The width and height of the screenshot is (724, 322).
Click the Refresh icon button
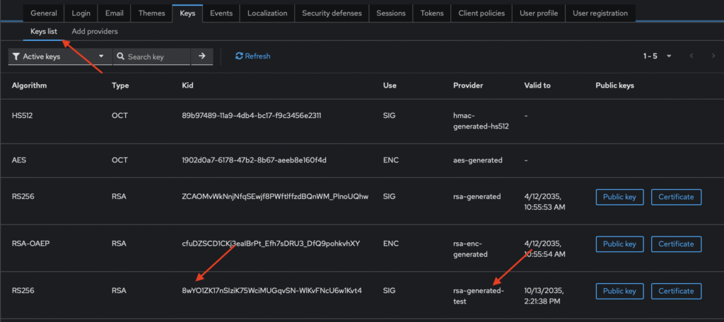pyautogui.click(x=252, y=56)
